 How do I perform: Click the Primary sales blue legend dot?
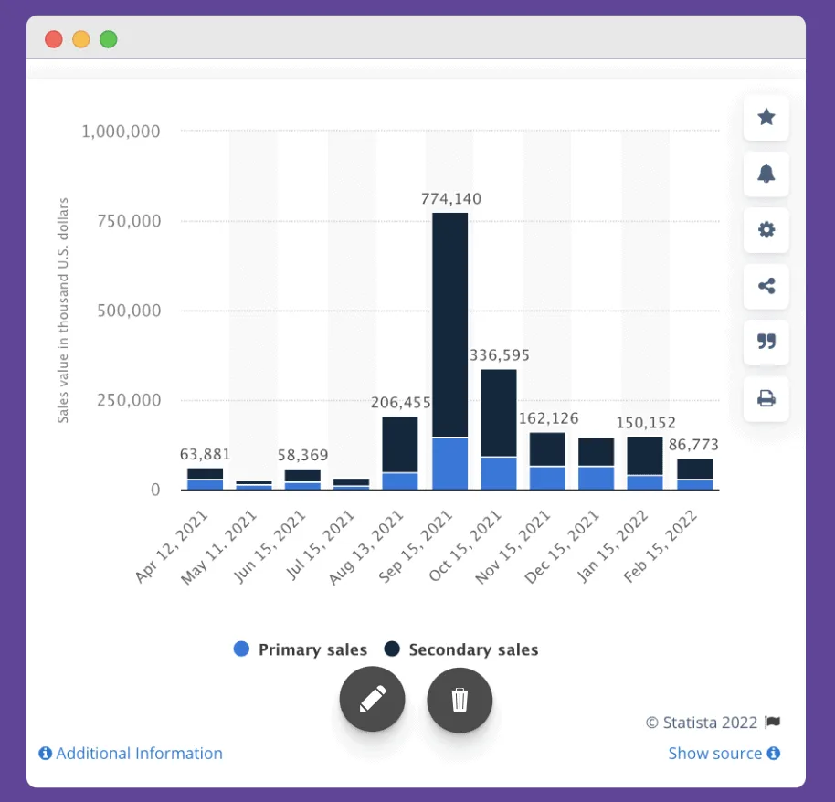[x=242, y=649]
